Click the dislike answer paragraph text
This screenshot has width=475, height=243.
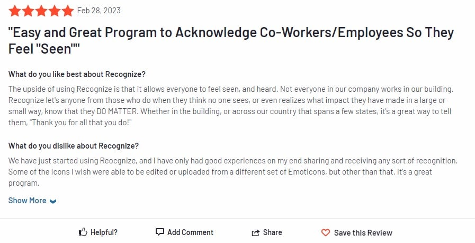coord(232,172)
